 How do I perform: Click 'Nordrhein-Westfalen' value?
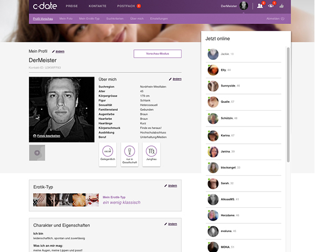pyautogui.click(x=153, y=87)
